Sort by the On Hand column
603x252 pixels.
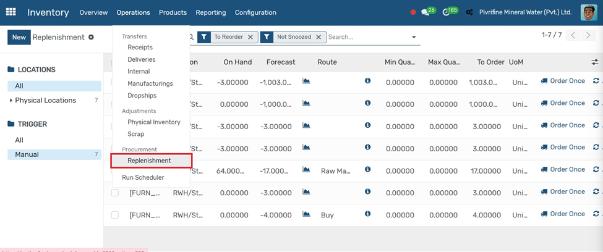(237, 62)
